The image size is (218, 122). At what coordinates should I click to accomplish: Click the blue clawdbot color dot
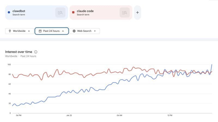[9, 12]
